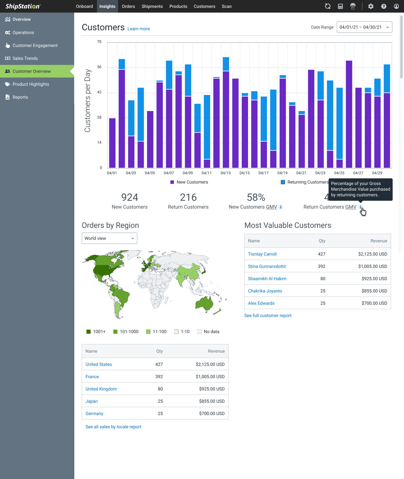Open the settings gear icon
The width and height of the screenshot is (404, 479).
click(x=371, y=6)
